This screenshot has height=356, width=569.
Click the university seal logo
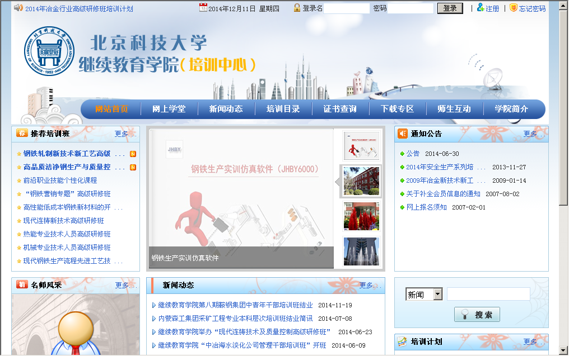point(49,51)
